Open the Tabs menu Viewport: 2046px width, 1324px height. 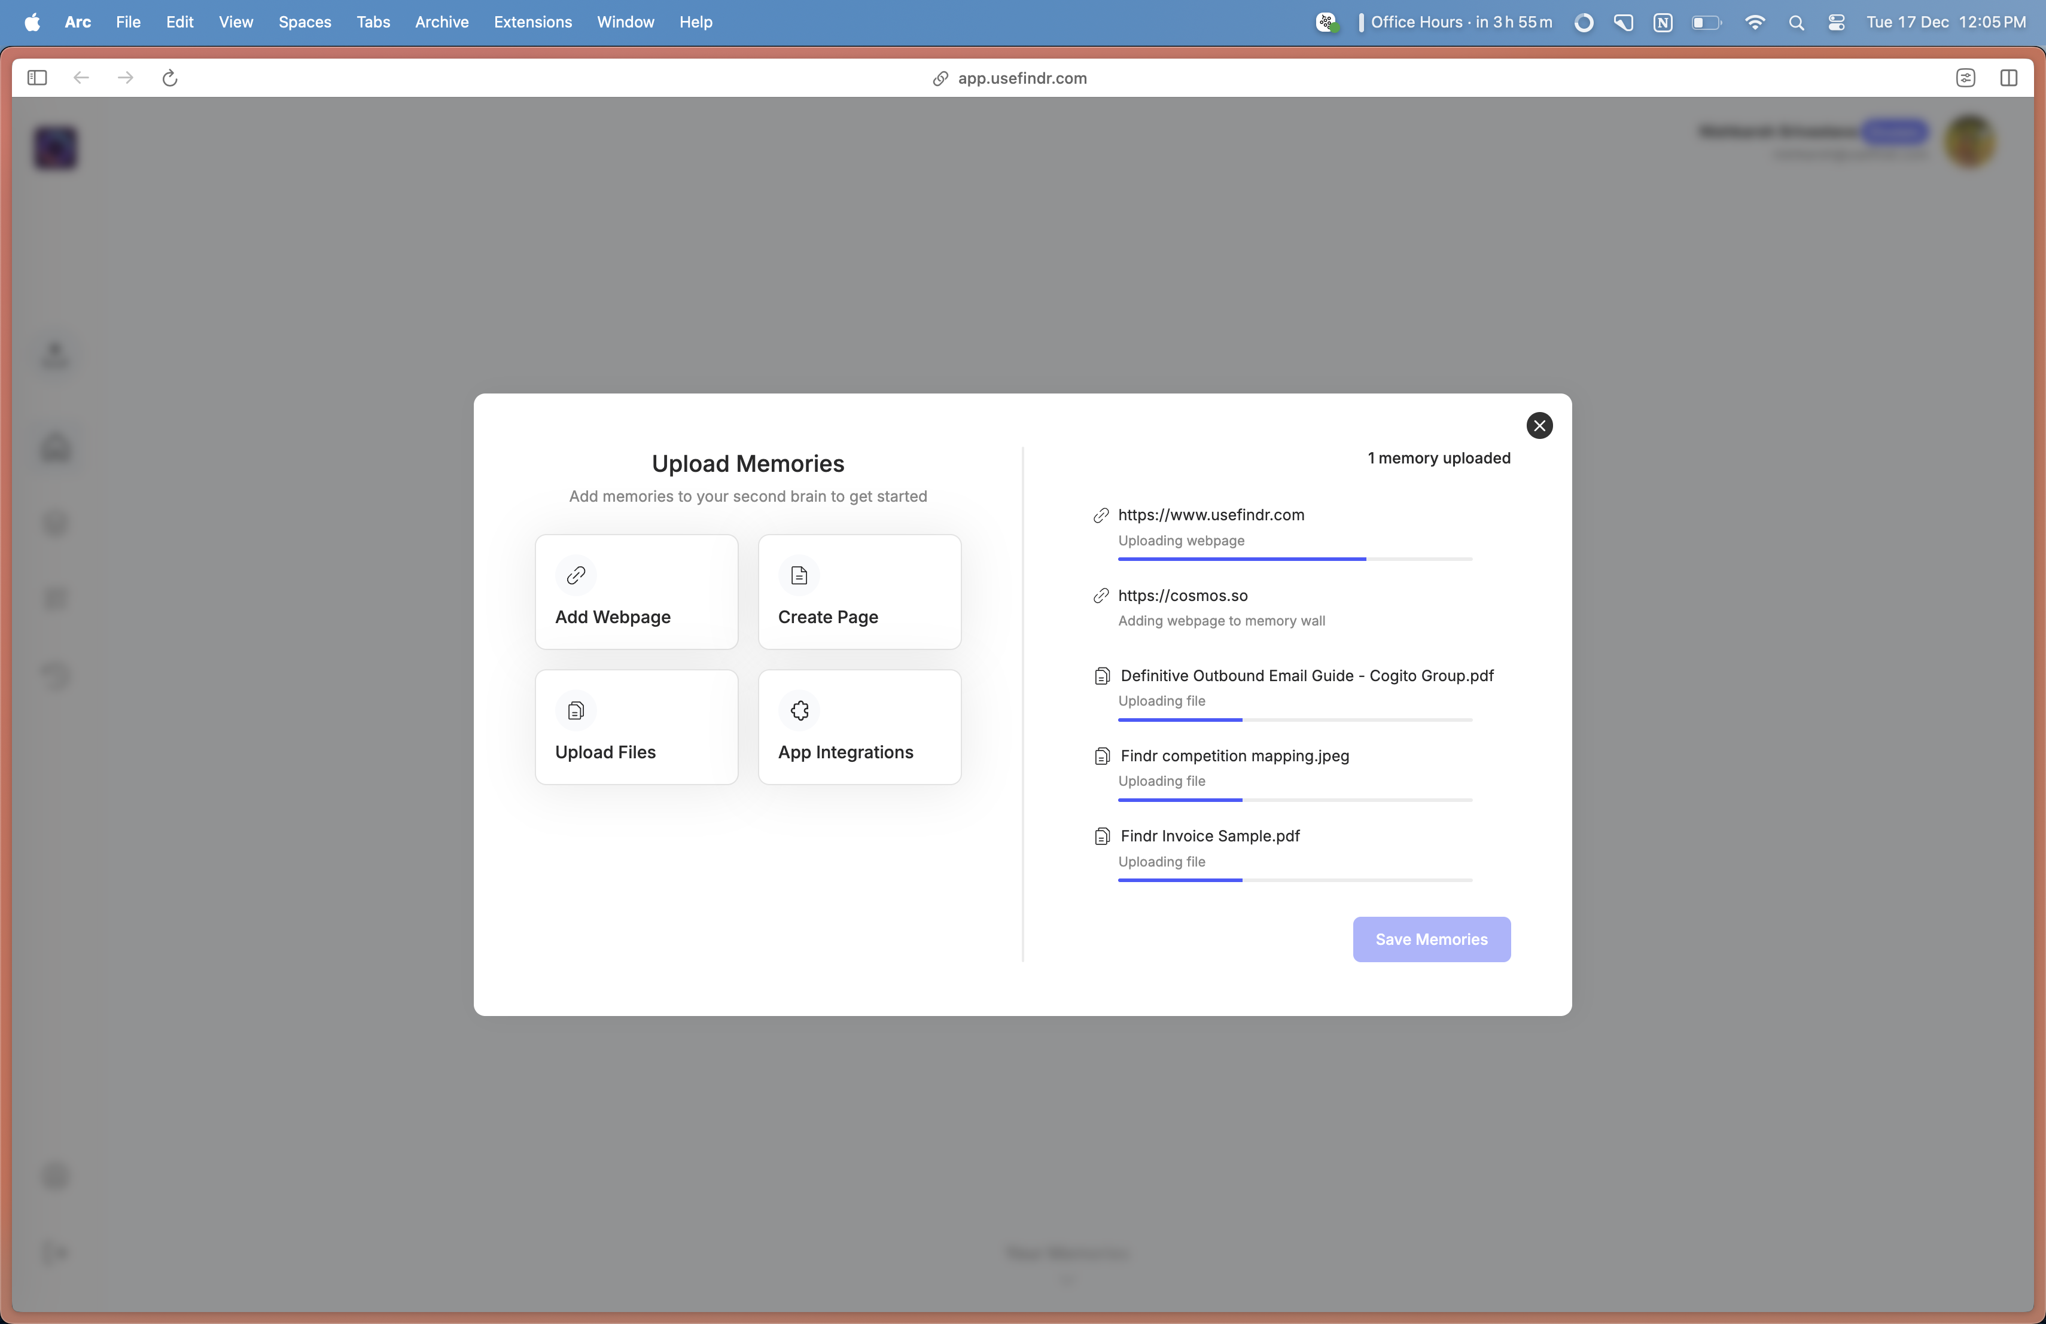373,22
